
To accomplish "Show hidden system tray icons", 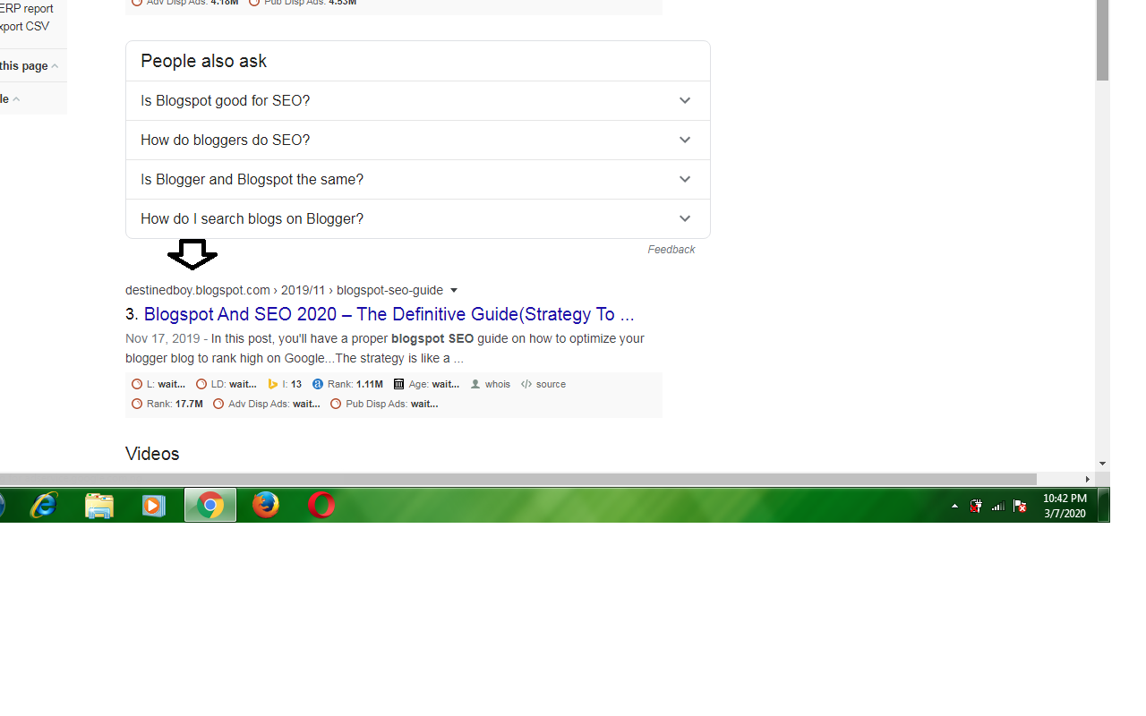I will click(954, 506).
